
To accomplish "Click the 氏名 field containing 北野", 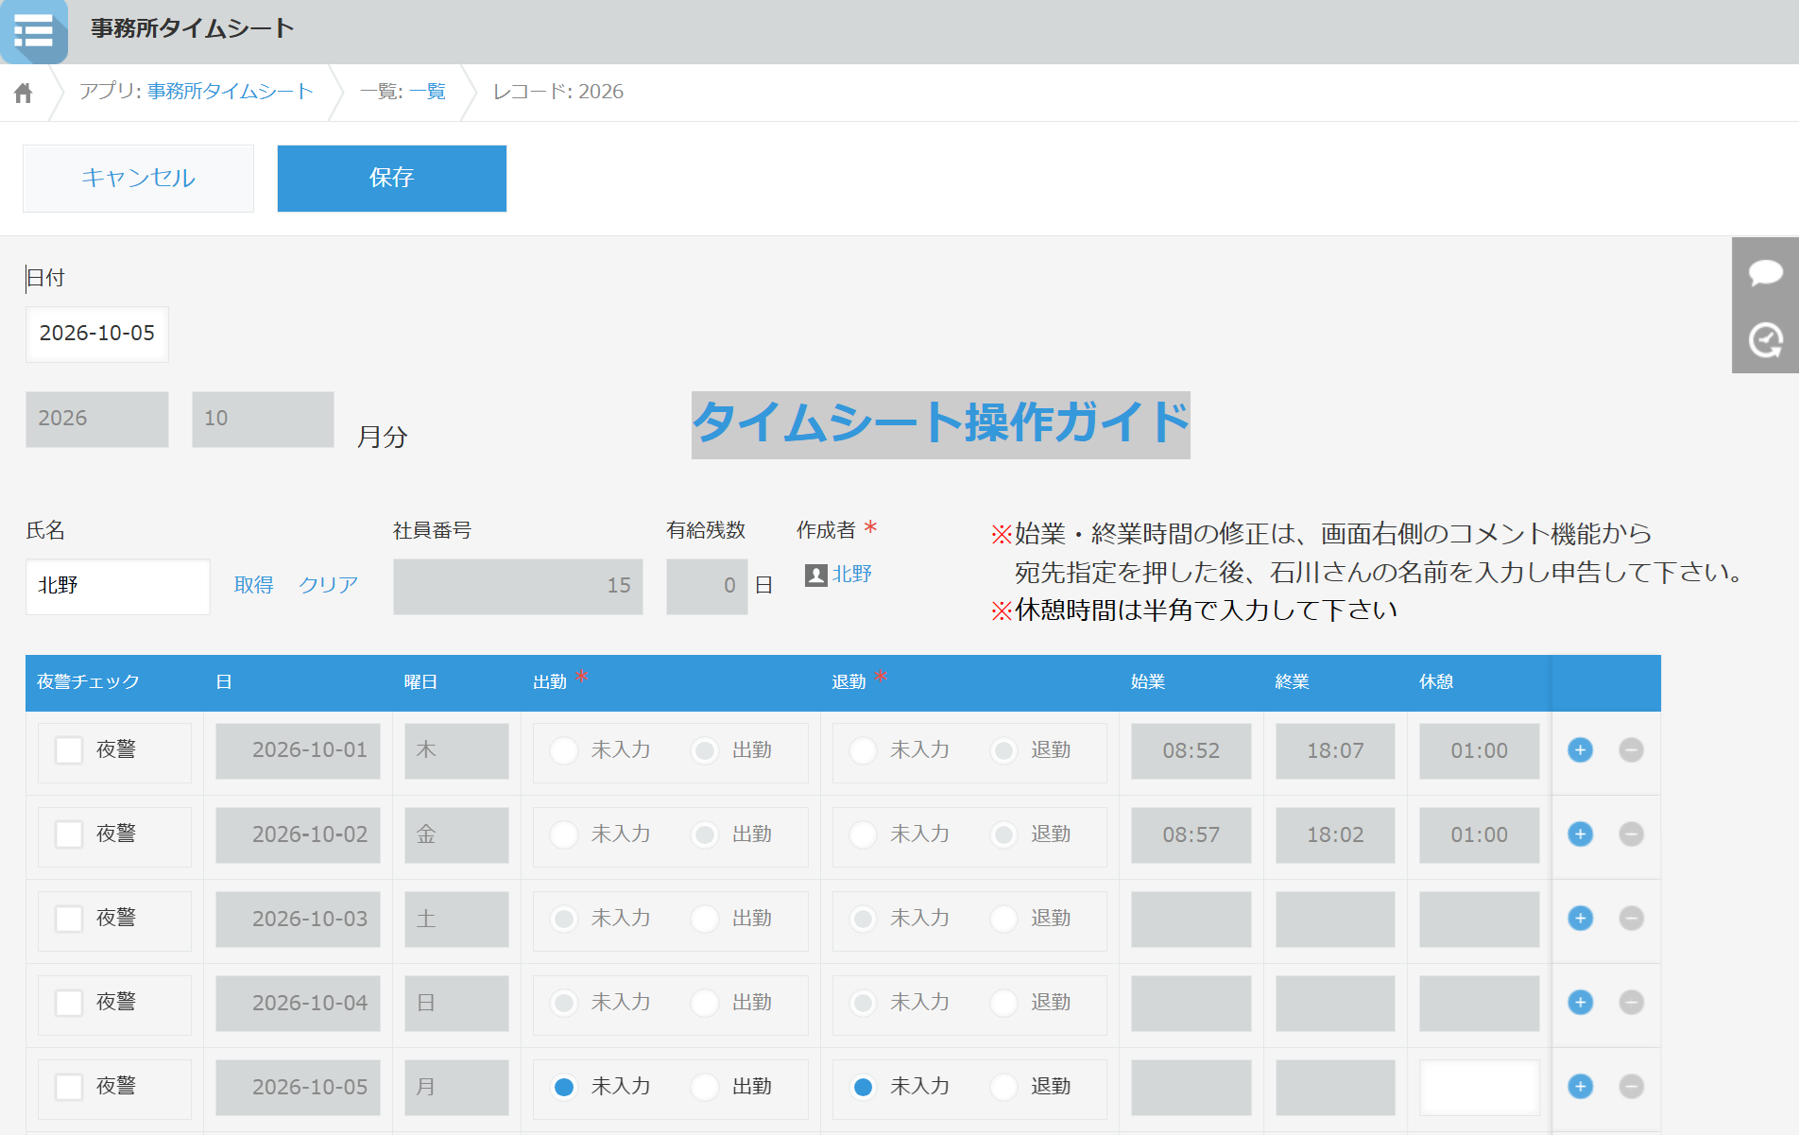I will click(118, 586).
